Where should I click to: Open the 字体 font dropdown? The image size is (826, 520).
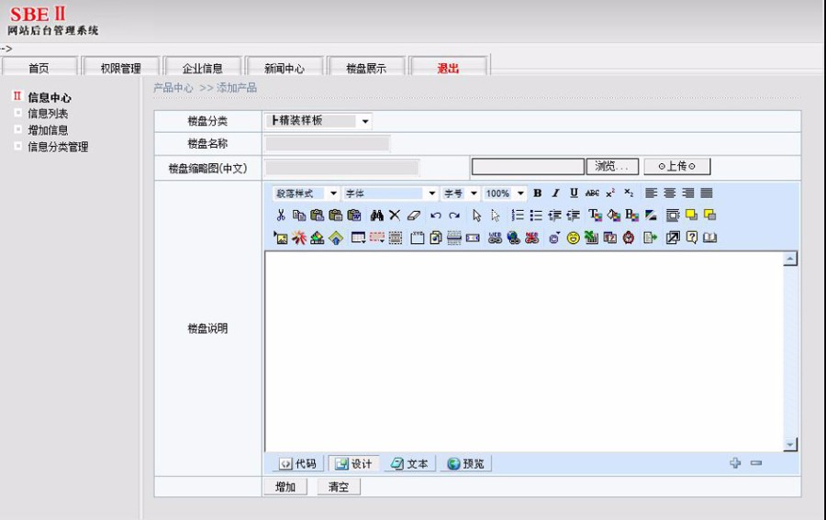click(390, 194)
